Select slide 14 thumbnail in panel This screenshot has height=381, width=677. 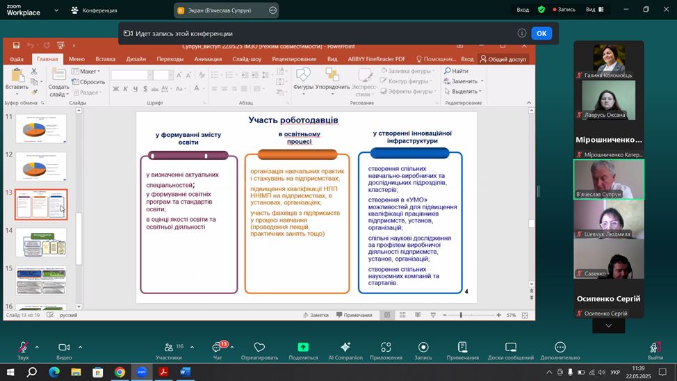(x=42, y=242)
